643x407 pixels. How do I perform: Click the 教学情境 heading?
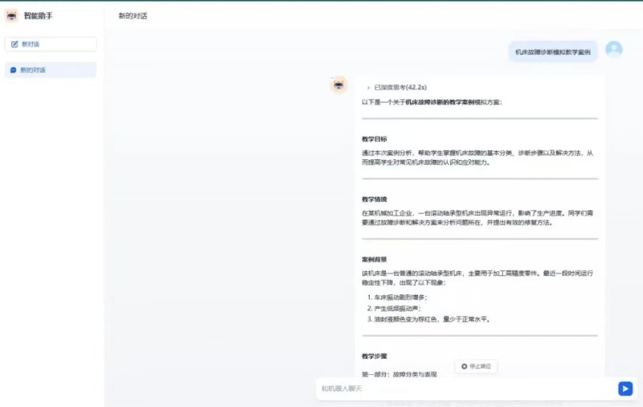click(374, 199)
